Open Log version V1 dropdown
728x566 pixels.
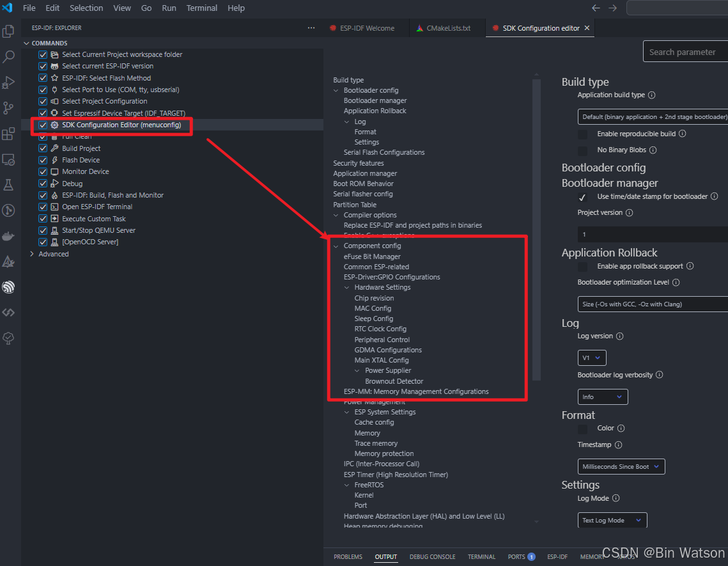591,358
